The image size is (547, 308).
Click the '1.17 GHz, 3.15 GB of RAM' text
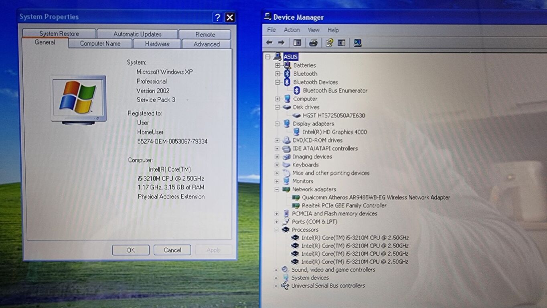click(171, 187)
